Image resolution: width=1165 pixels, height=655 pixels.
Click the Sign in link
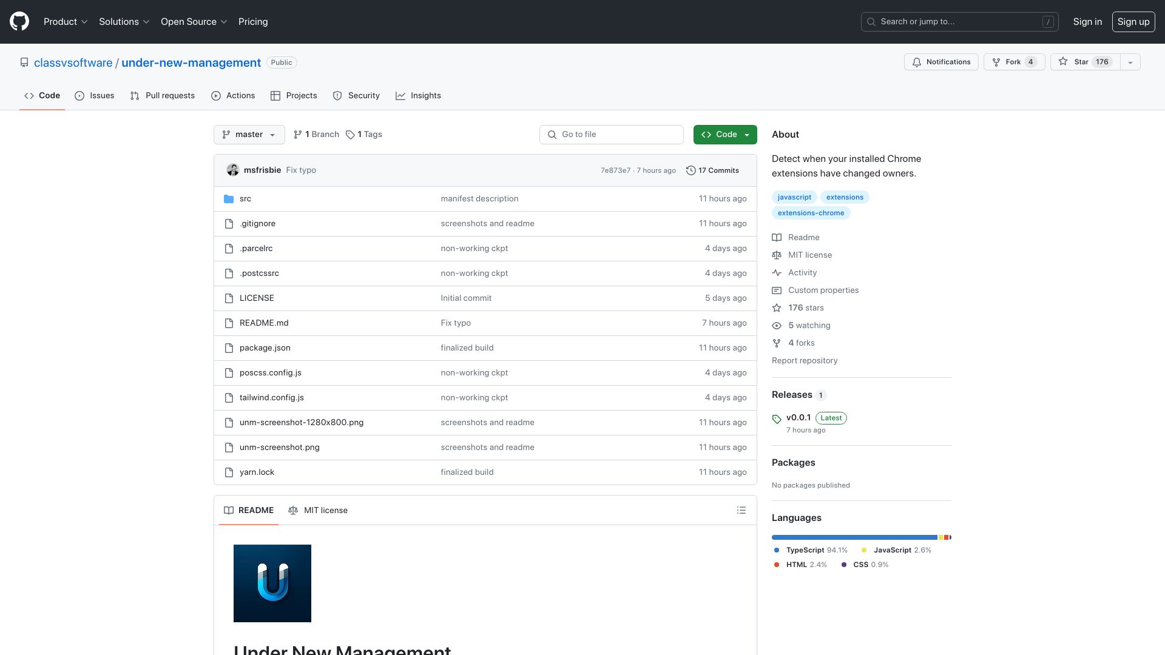coord(1087,22)
